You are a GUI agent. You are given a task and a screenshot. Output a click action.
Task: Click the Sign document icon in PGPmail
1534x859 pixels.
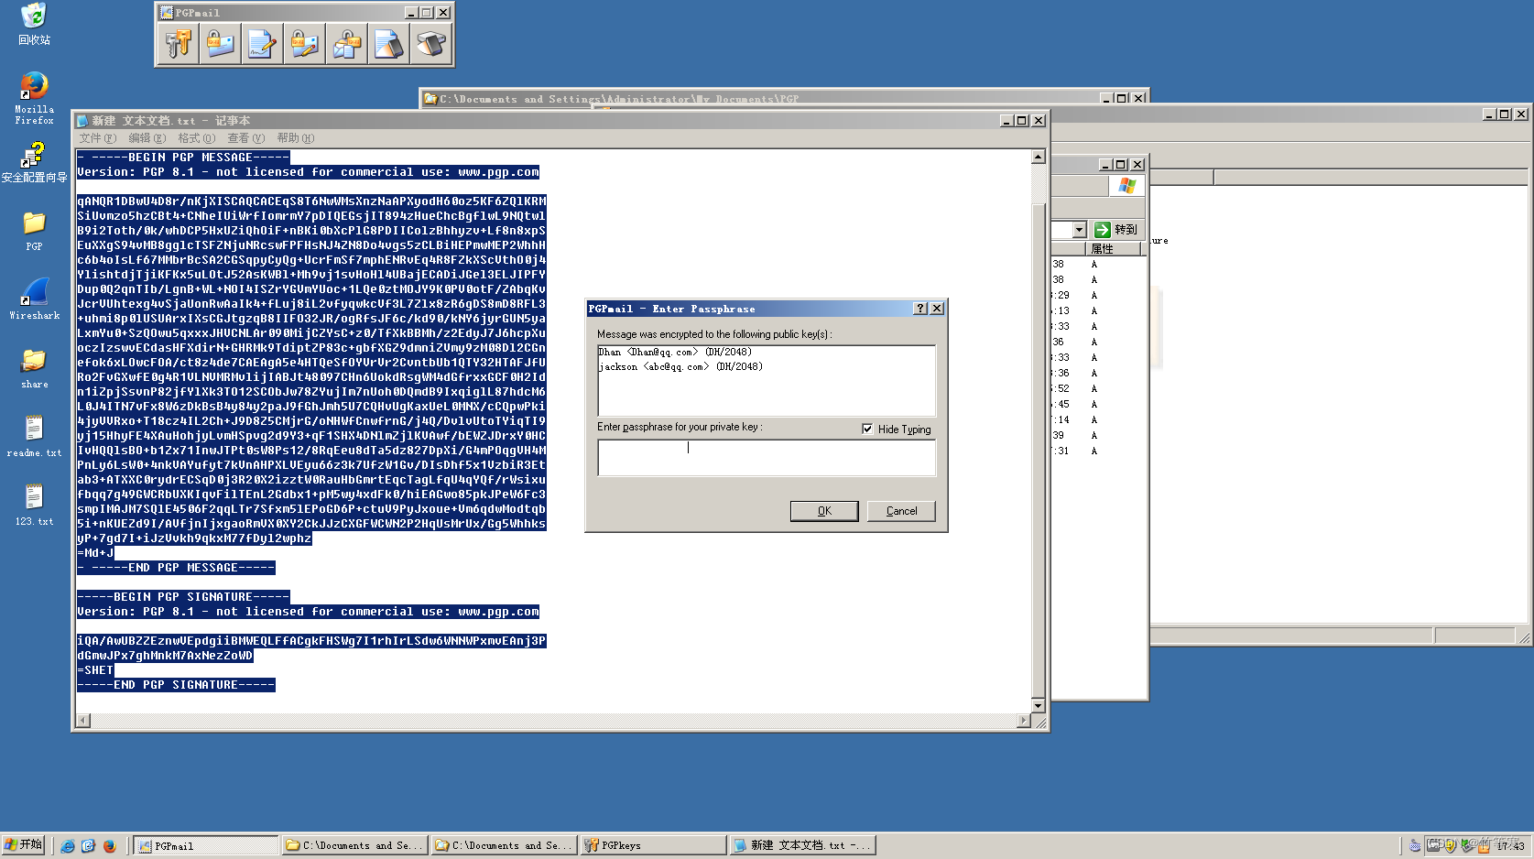tap(263, 44)
